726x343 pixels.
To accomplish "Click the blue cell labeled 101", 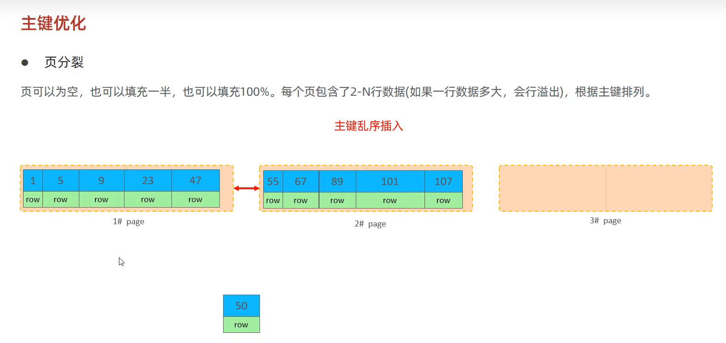I will coord(390,181).
